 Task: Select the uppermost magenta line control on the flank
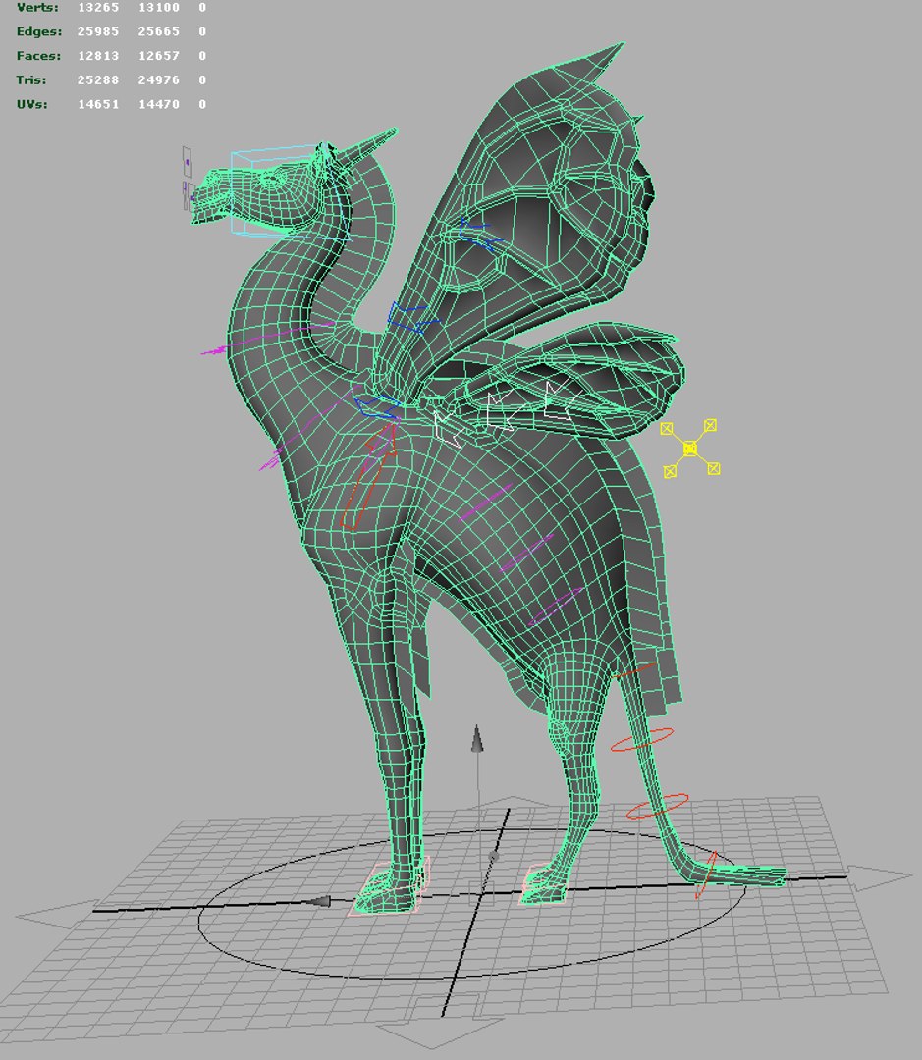485,503
